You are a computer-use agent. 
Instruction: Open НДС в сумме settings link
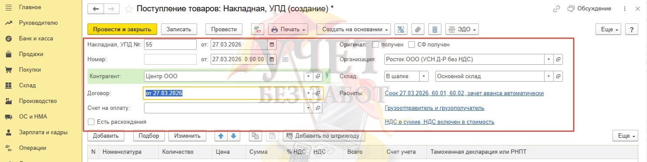[x=439, y=122]
